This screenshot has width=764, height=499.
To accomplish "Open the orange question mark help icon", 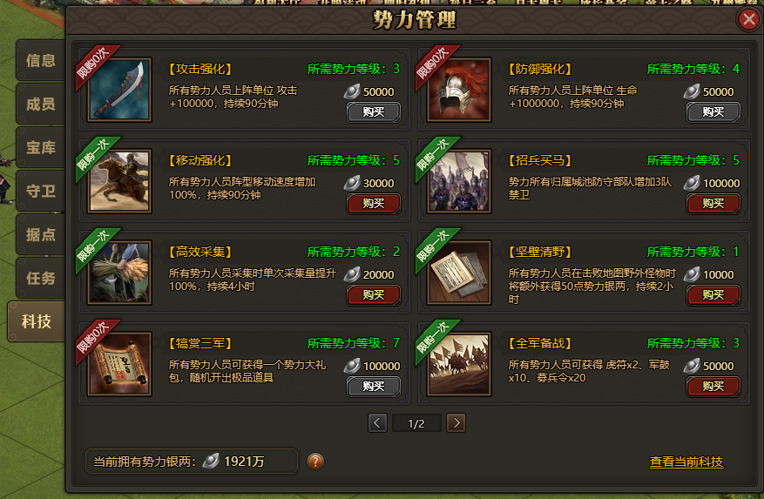I will 315,461.
